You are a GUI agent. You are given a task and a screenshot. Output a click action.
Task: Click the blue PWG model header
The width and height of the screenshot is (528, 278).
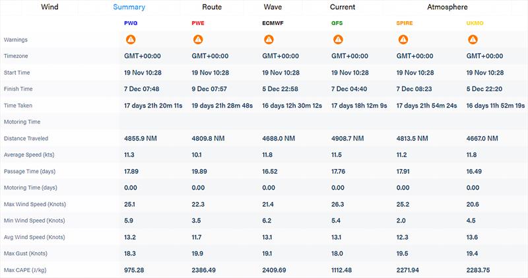[131, 23]
